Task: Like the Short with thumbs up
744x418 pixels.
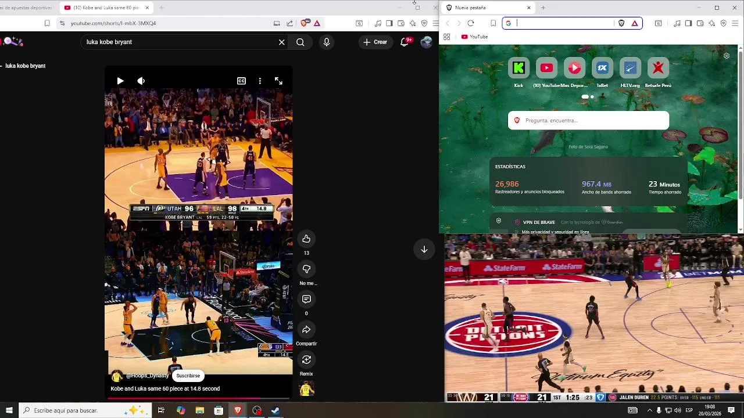Action: click(306, 239)
